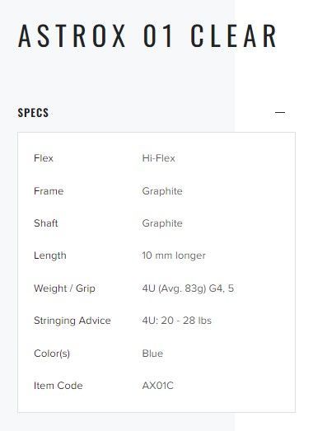Select the Flex label in specs table
313x431 pixels.
pyautogui.click(x=44, y=158)
